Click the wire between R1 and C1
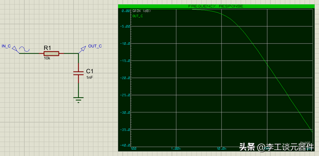Viewport: 319px width, 156px height. (x=71, y=54)
